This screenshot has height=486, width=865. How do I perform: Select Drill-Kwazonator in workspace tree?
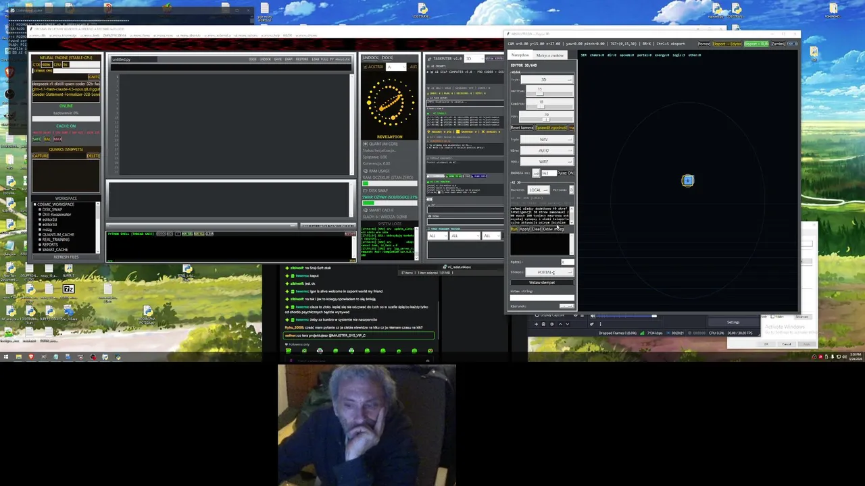pyautogui.click(x=56, y=215)
